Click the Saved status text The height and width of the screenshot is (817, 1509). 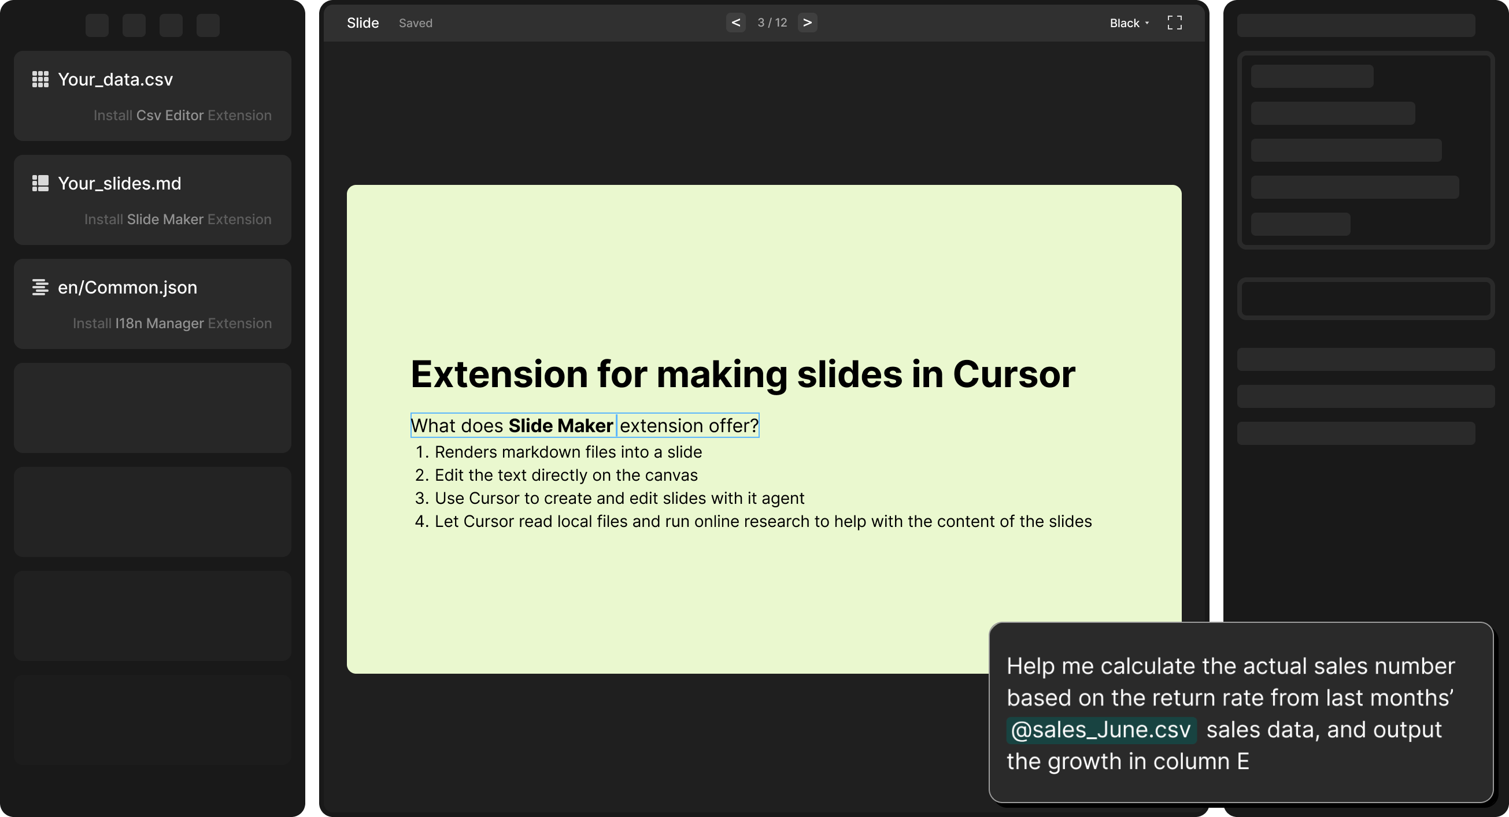click(x=415, y=23)
